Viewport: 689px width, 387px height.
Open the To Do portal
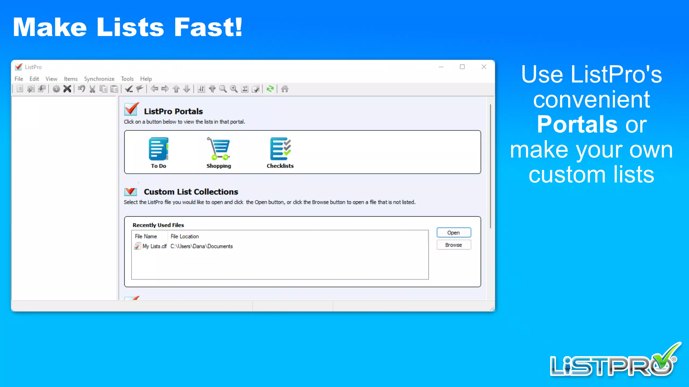click(x=159, y=153)
